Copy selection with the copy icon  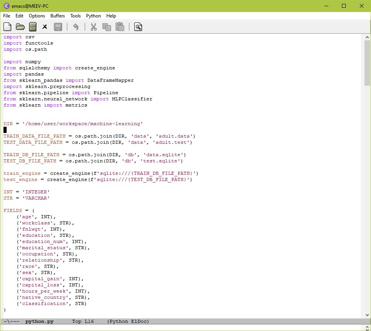pos(107,27)
